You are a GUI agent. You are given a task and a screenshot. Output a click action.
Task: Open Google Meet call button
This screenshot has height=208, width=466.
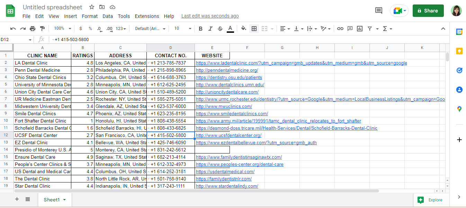pyautogui.click(x=399, y=11)
